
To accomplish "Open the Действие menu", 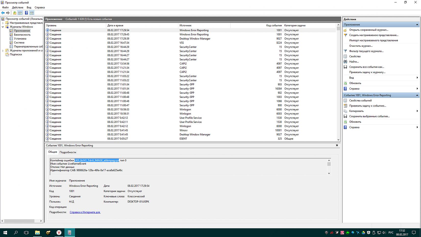I will (18, 7).
